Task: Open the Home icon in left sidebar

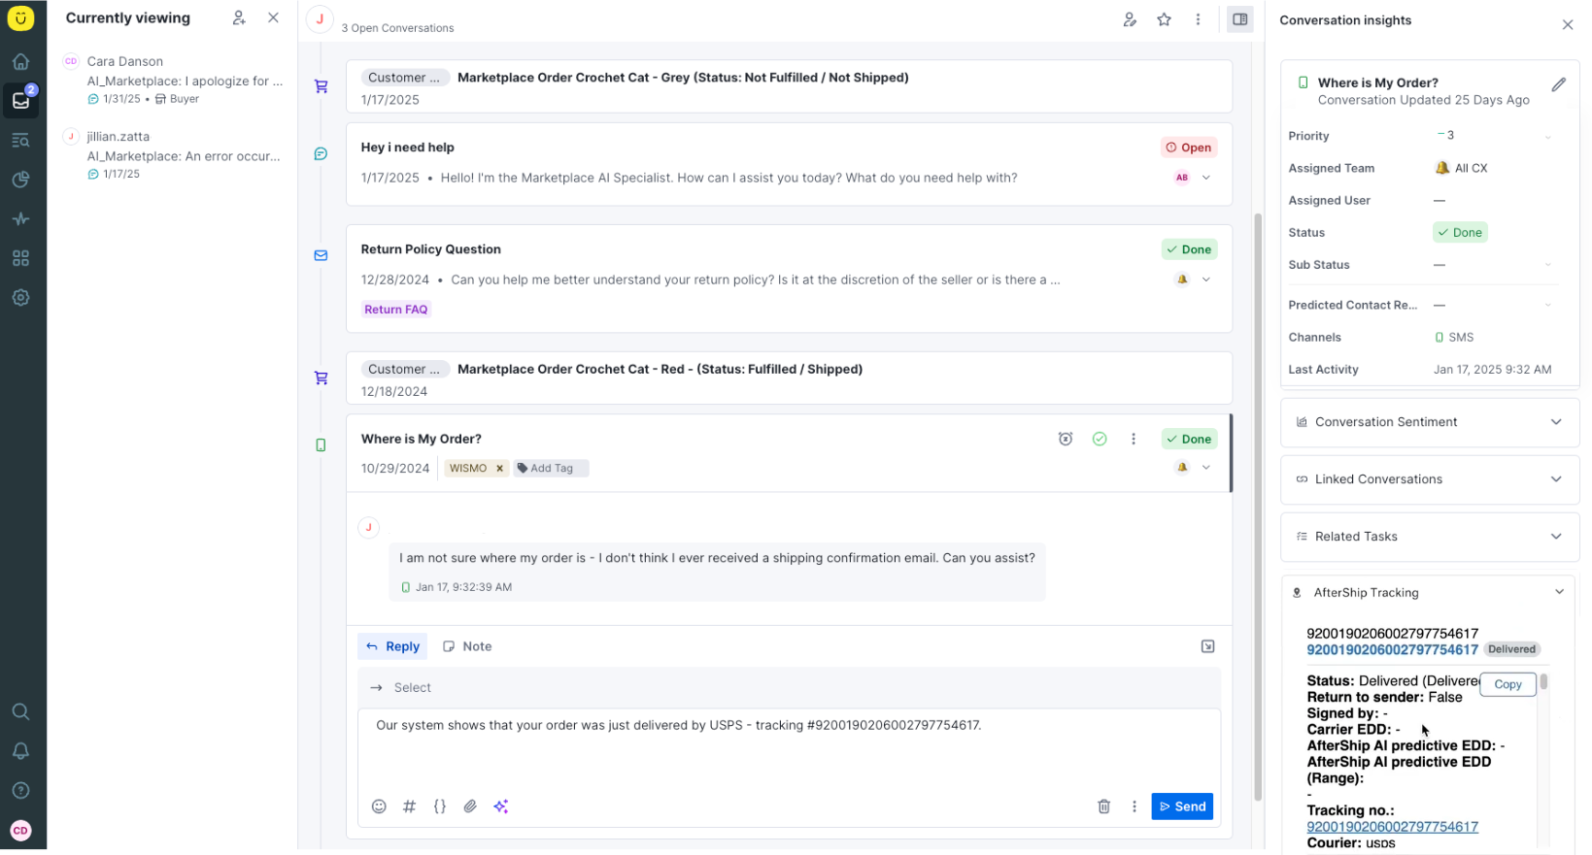Action: (20, 62)
